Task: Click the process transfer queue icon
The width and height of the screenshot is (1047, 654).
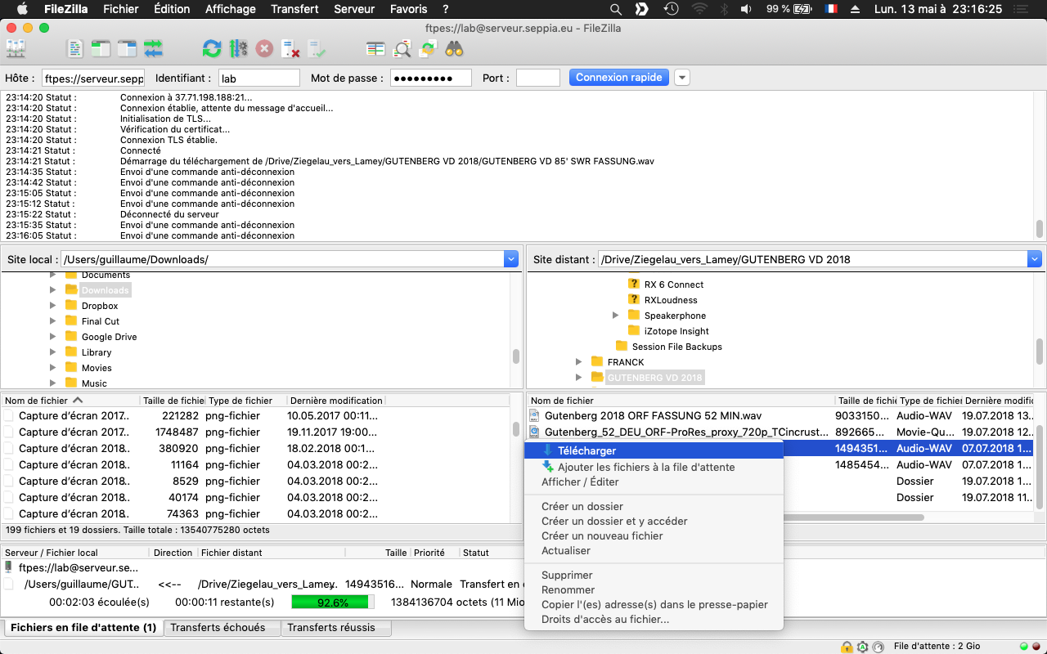Action: pos(238,49)
